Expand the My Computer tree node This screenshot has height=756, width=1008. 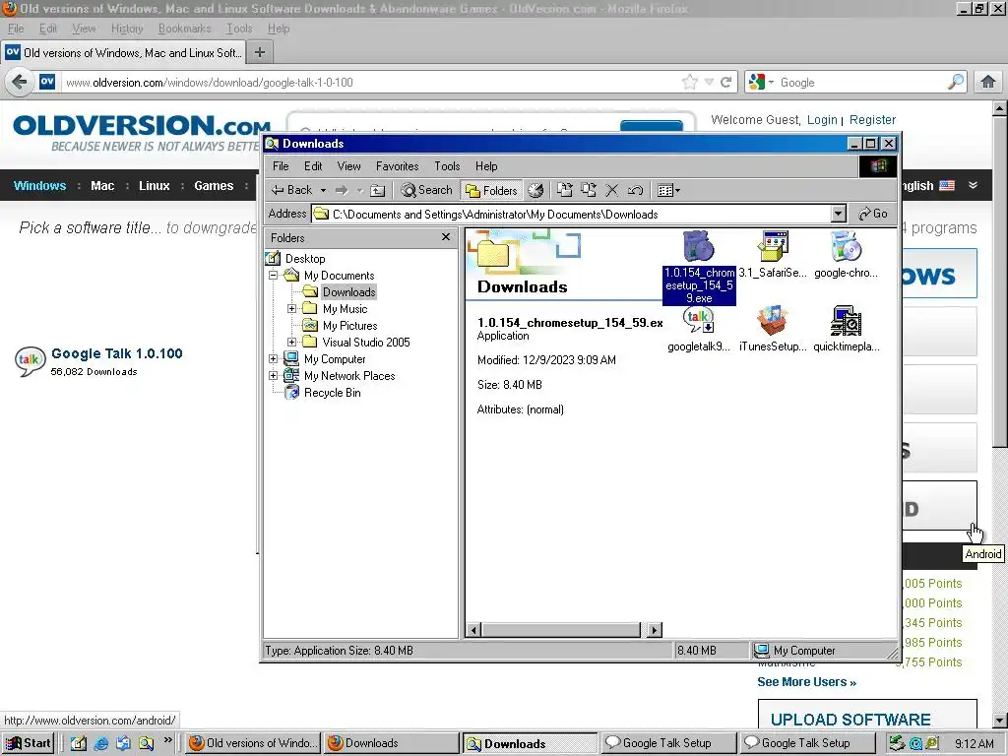pyautogui.click(x=274, y=358)
